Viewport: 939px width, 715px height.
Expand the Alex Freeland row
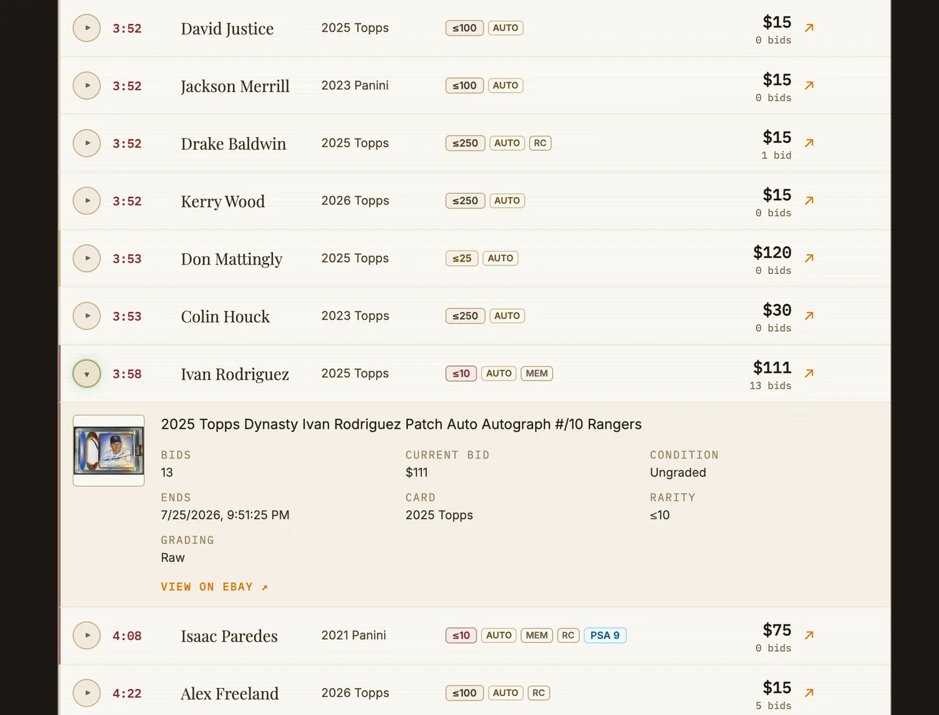87,693
